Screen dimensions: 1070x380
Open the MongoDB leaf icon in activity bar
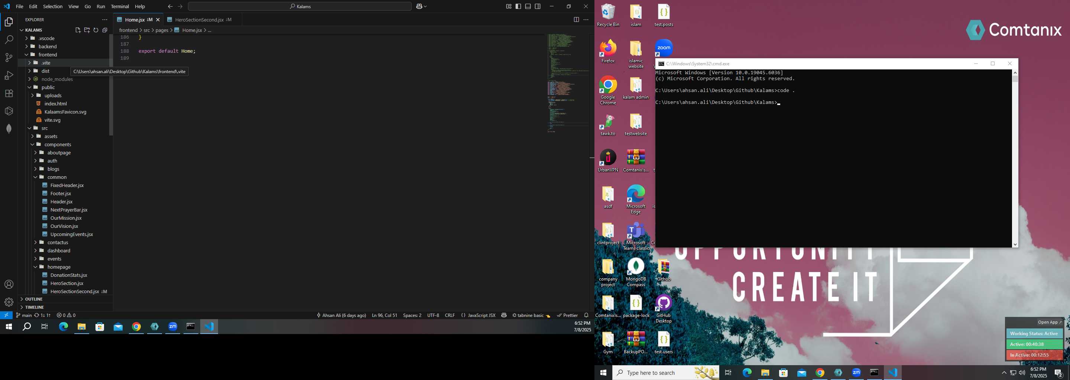coord(9,129)
